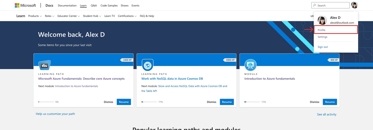This screenshot has height=130, width=373.
Task: Click the Learn heading in the sub-navigation
Action: pos(21,16)
